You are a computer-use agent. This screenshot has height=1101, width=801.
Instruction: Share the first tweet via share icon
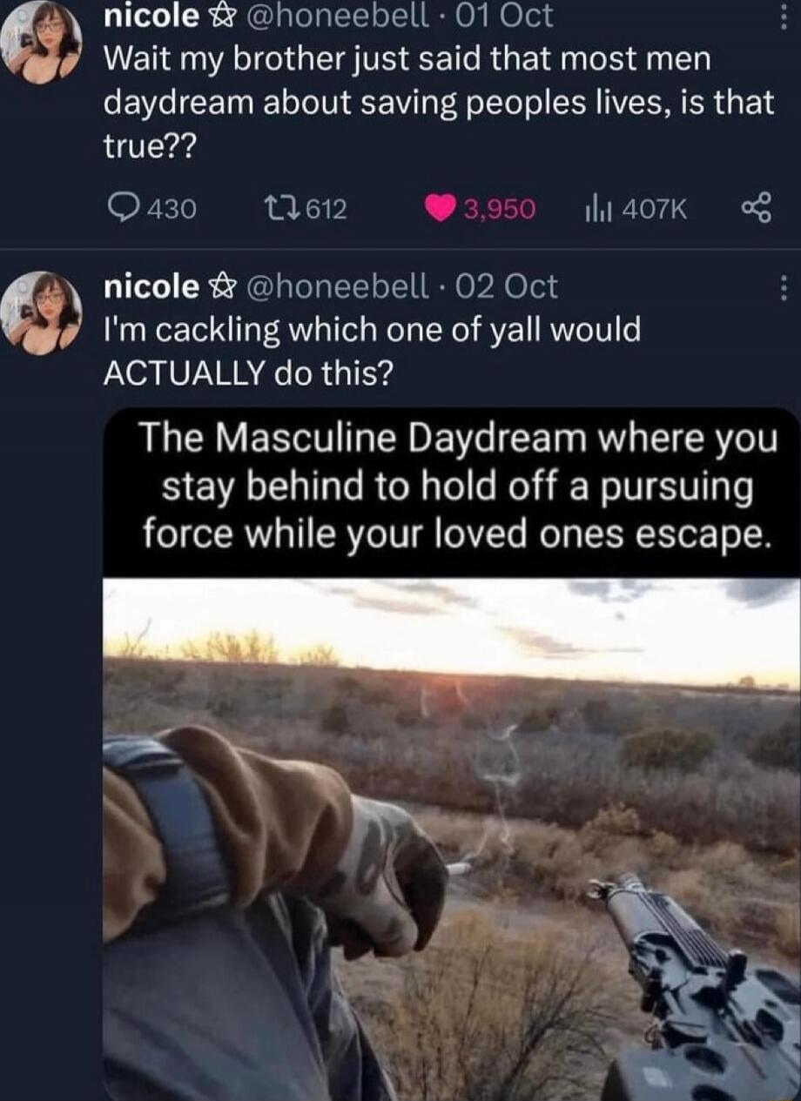pos(756,208)
